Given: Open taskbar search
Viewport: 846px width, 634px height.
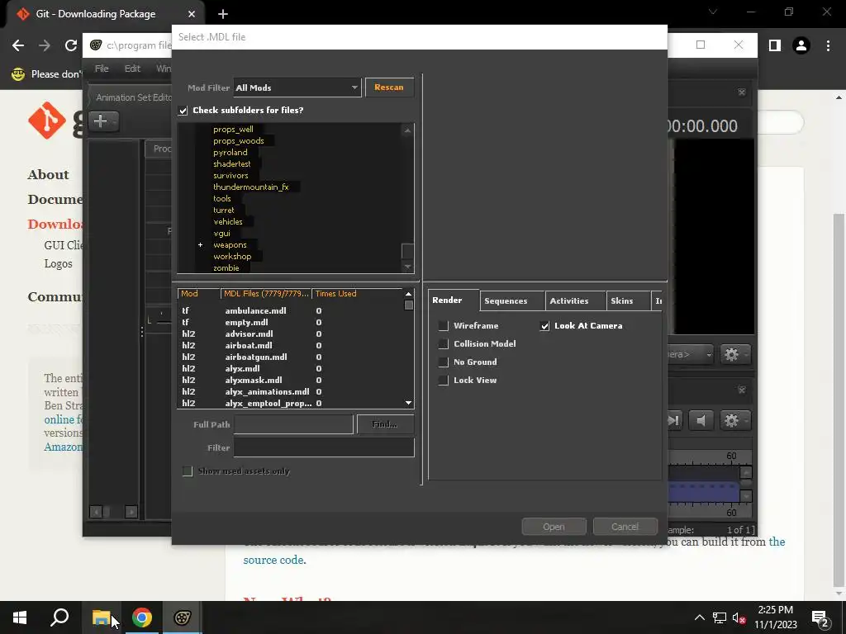Looking at the screenshot, I should (x=59, y=617).
